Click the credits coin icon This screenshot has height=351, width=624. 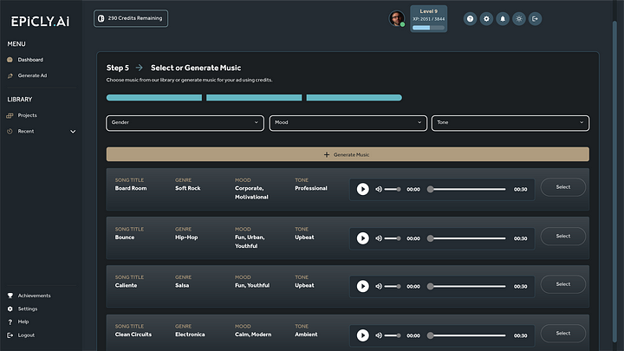pos(101,18)
